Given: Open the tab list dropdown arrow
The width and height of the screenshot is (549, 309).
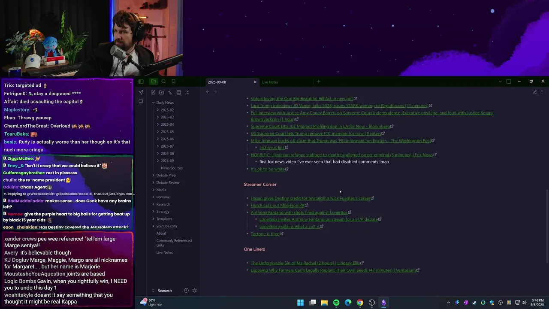Looking at the screenshot, I should click(500, 82).
